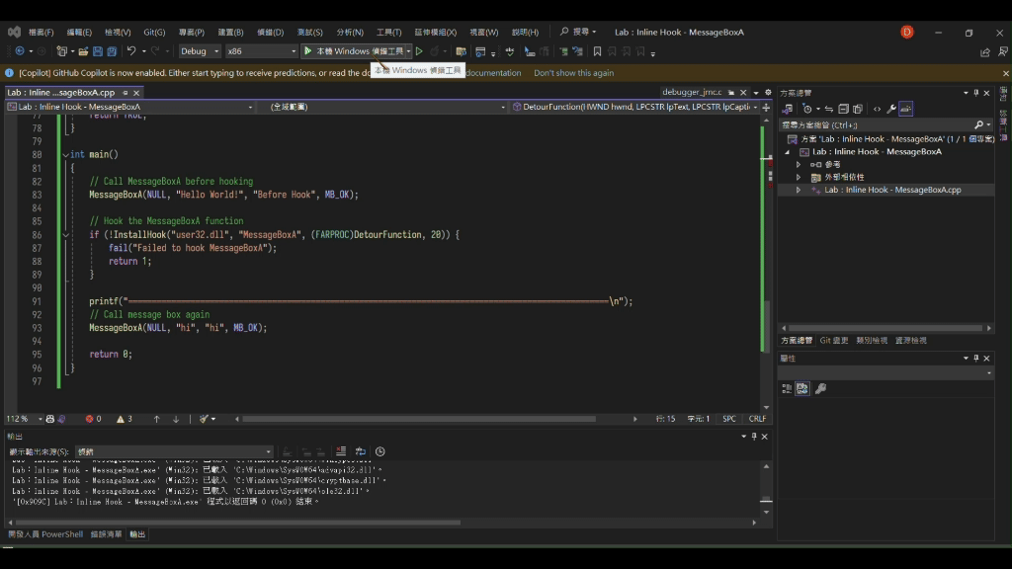This screenshot has width=1012, height=569.
Task: Open the project scope dropdown in navigation bar
Action: point(130,107)
